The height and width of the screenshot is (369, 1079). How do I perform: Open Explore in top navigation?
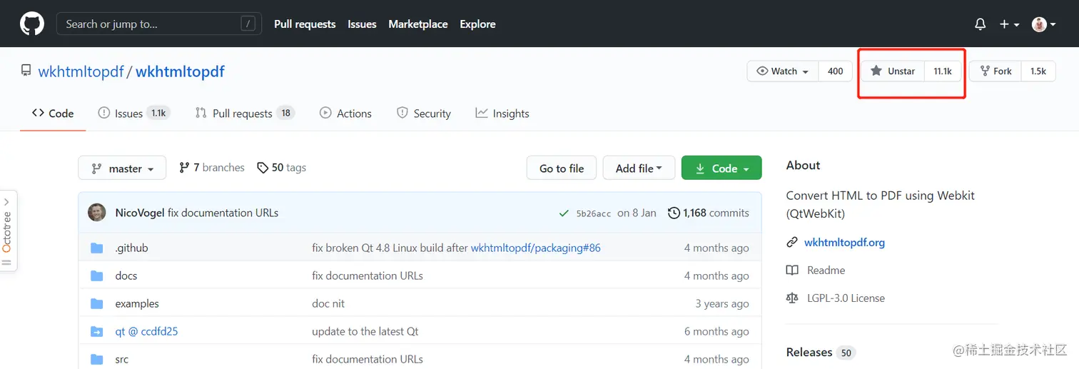477,24
